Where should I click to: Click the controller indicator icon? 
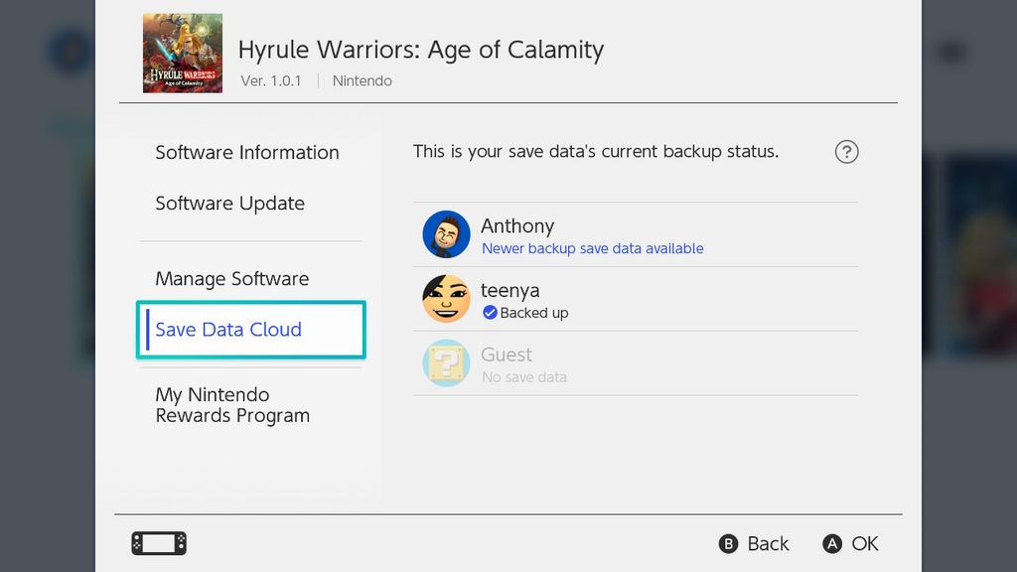158,543
